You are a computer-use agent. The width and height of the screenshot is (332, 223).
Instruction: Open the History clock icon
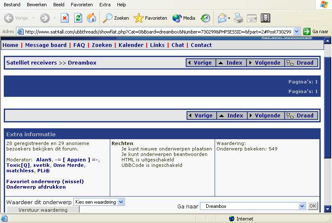[205, 18]
